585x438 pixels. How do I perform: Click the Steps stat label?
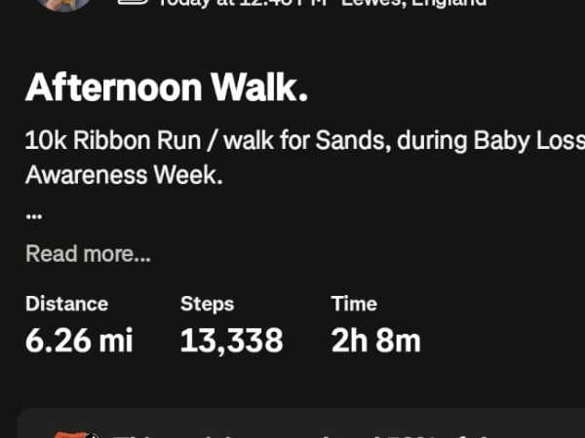tap(207, 304)
